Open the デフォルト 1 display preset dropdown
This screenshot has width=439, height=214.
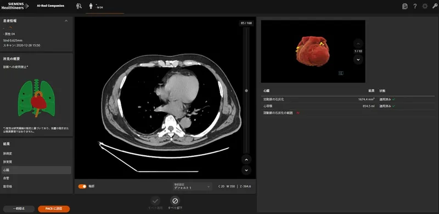[192, 187]
